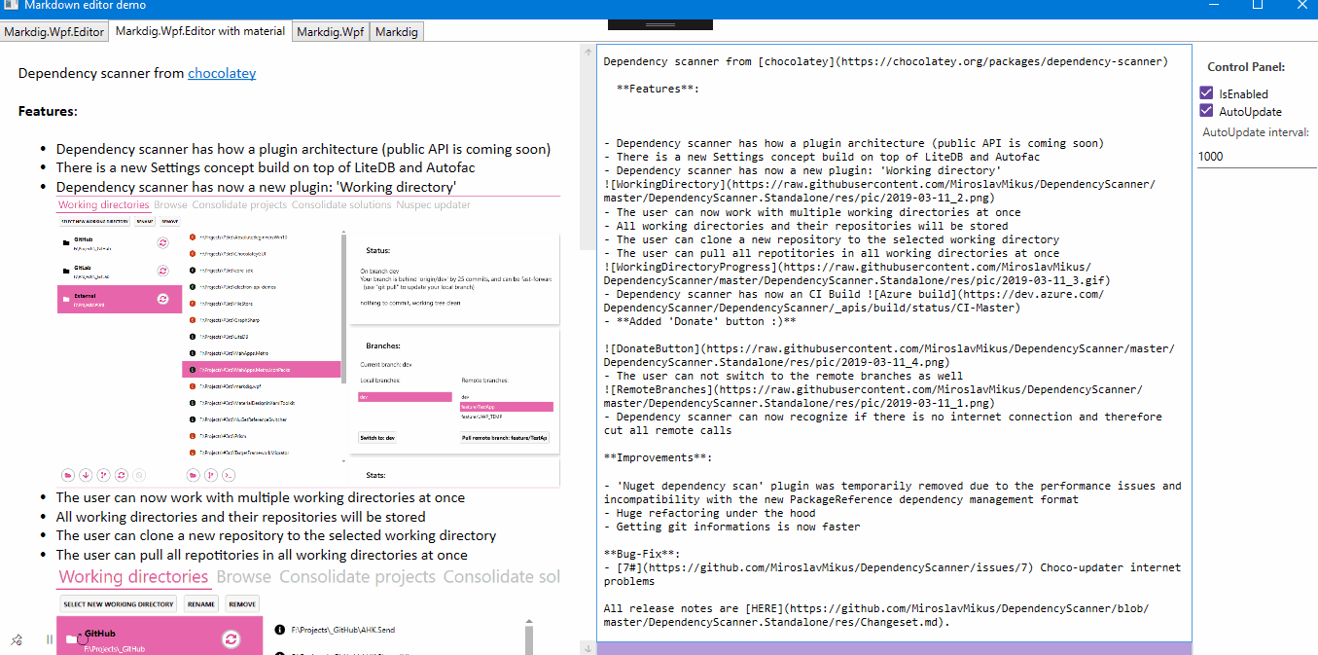The width and height of the screenshot is (1318, 655).
Task: Click the editor line 'Getting git informations is now faster'
Action: [731, 527]
